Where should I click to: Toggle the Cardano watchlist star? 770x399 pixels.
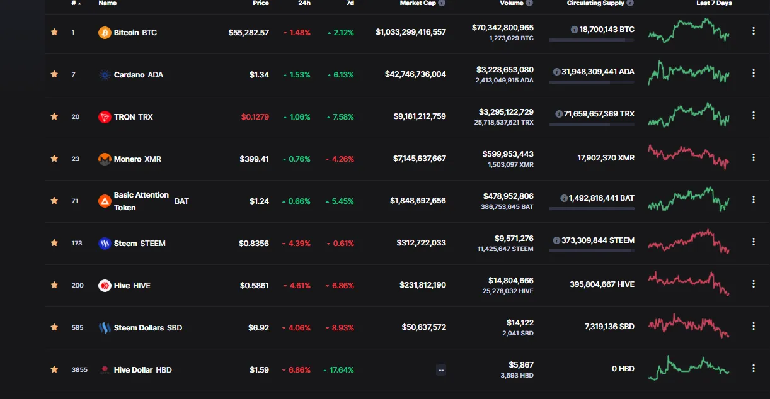(x=54, y=74)
